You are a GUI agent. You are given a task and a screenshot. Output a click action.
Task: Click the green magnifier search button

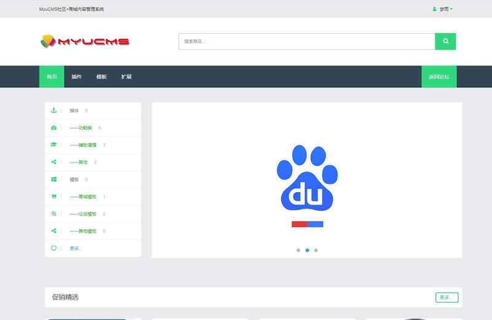[x=445, y=41]
